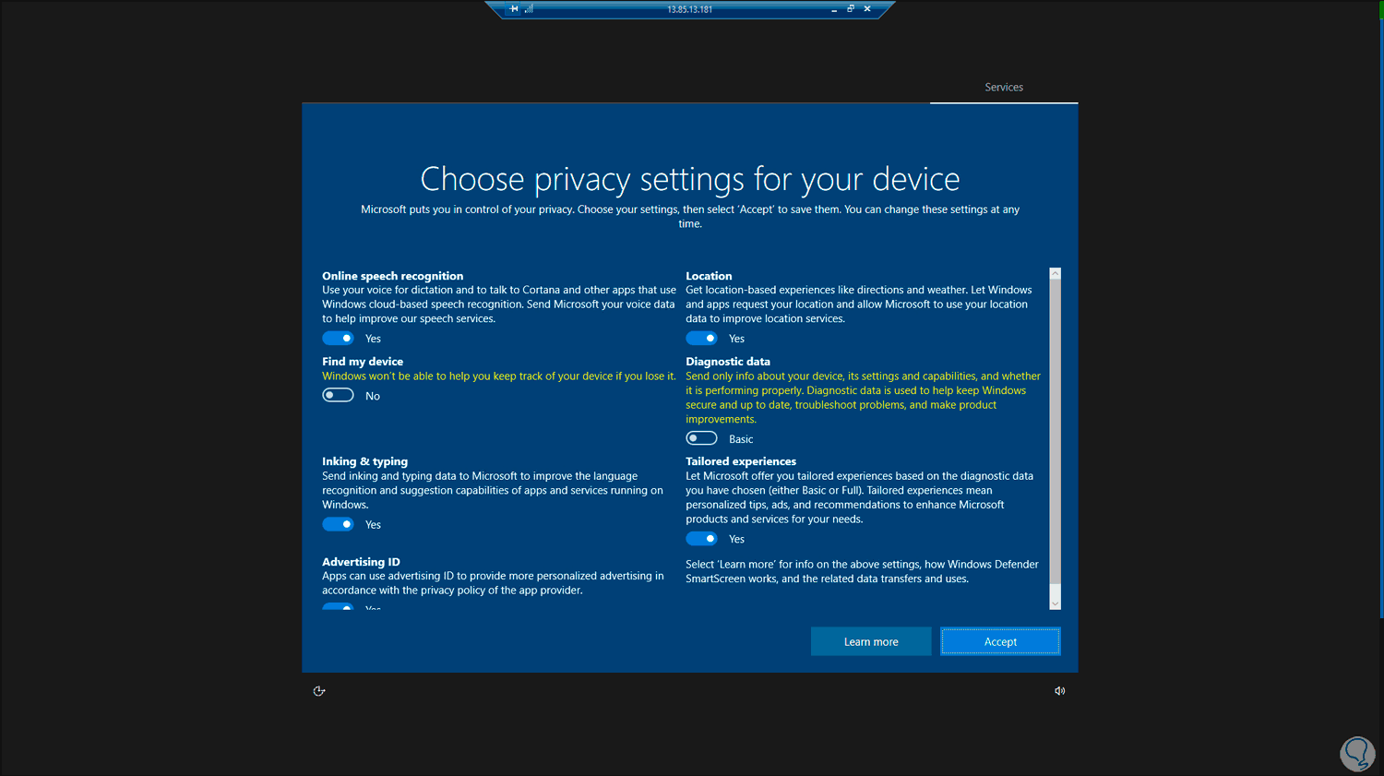
Task: Click the "No" label beside Find my device
Action: click(373, 396)
